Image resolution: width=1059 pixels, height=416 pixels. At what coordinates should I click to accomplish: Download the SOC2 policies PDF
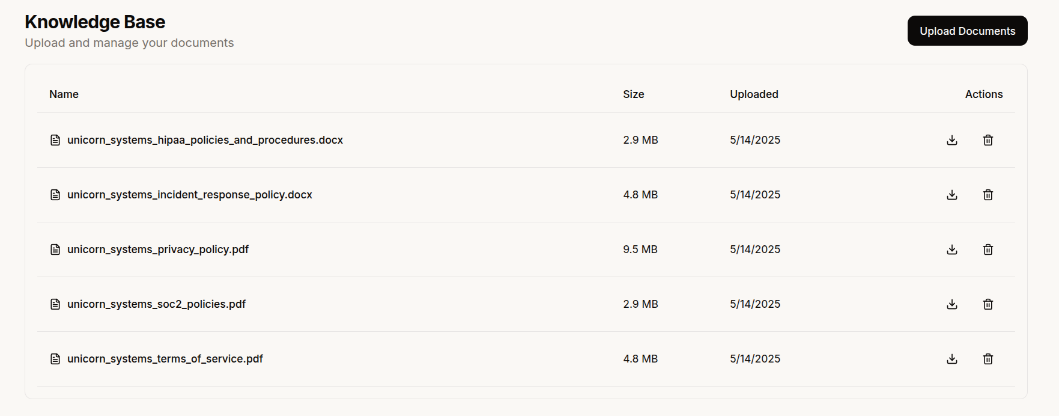click(x=952, y=304)
